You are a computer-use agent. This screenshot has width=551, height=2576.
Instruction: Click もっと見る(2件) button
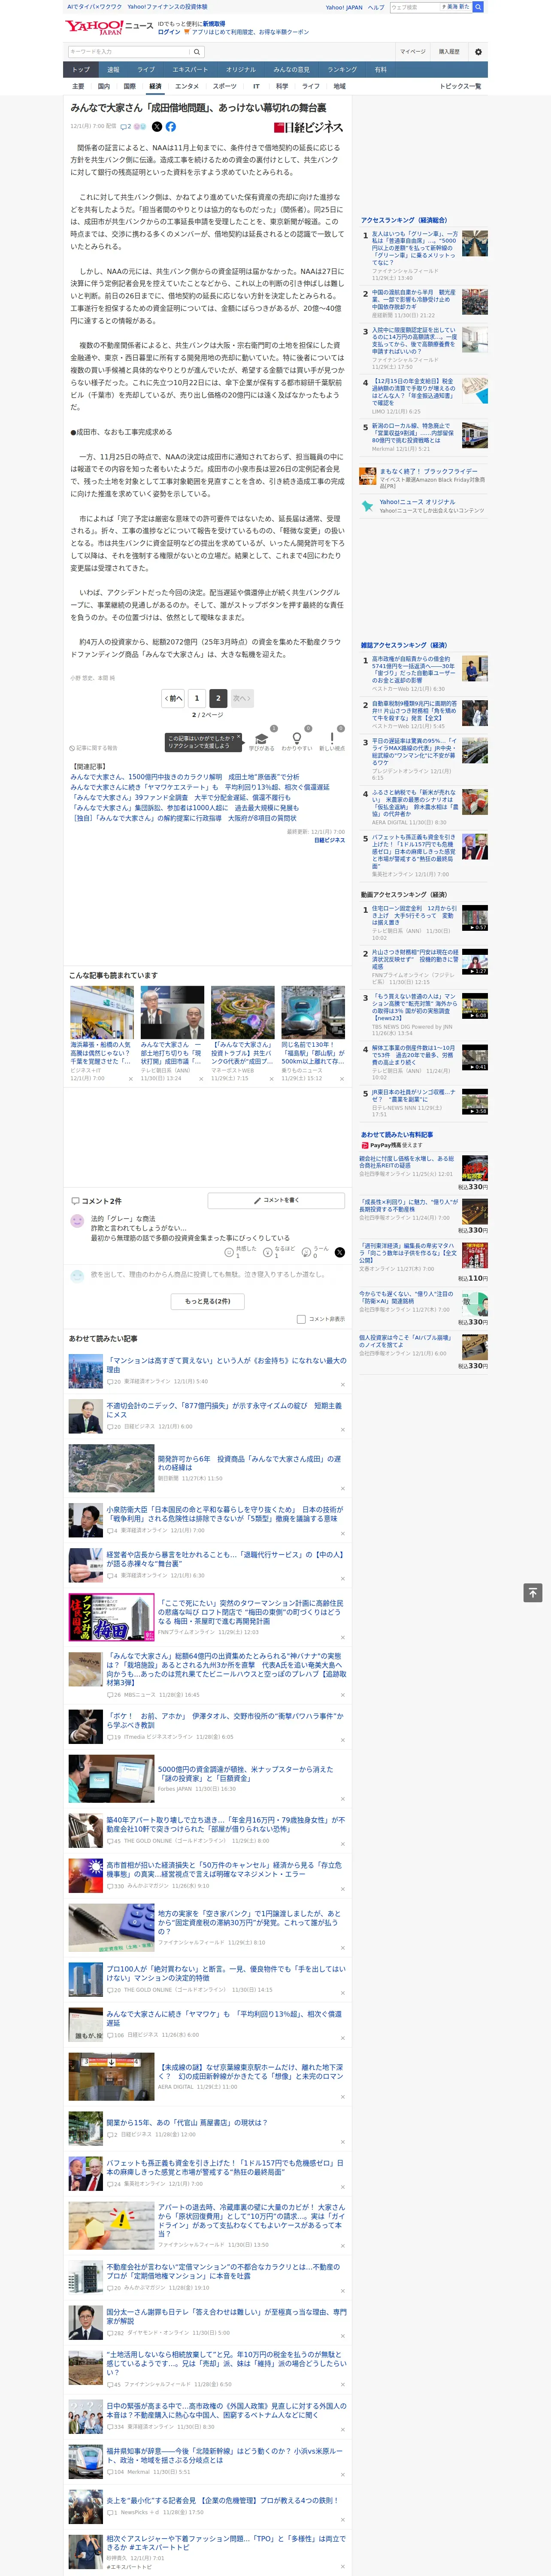point(207,1302)
